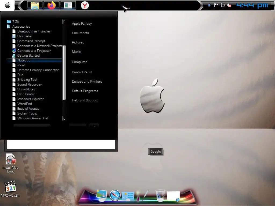This screenshot has width=275, height=206.
Task: Open the 7-Zip folder in programs list
Action: tap(16, 22)
